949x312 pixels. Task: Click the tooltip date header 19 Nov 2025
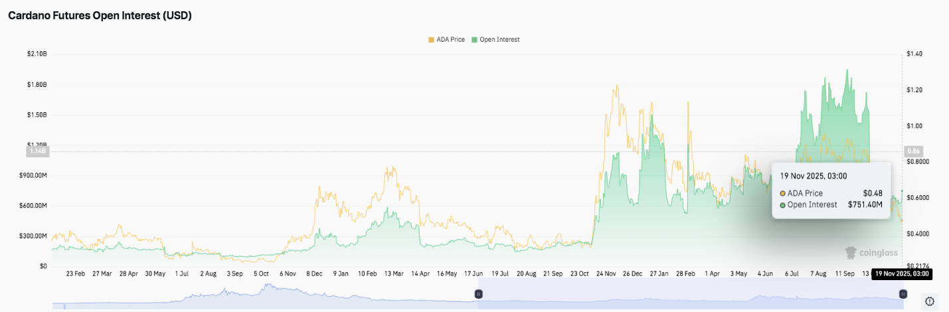coord(814,176)
